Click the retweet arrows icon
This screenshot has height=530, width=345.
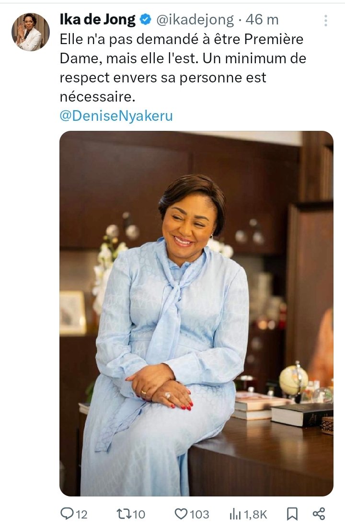pyautogui.click(x=123, y=514)
